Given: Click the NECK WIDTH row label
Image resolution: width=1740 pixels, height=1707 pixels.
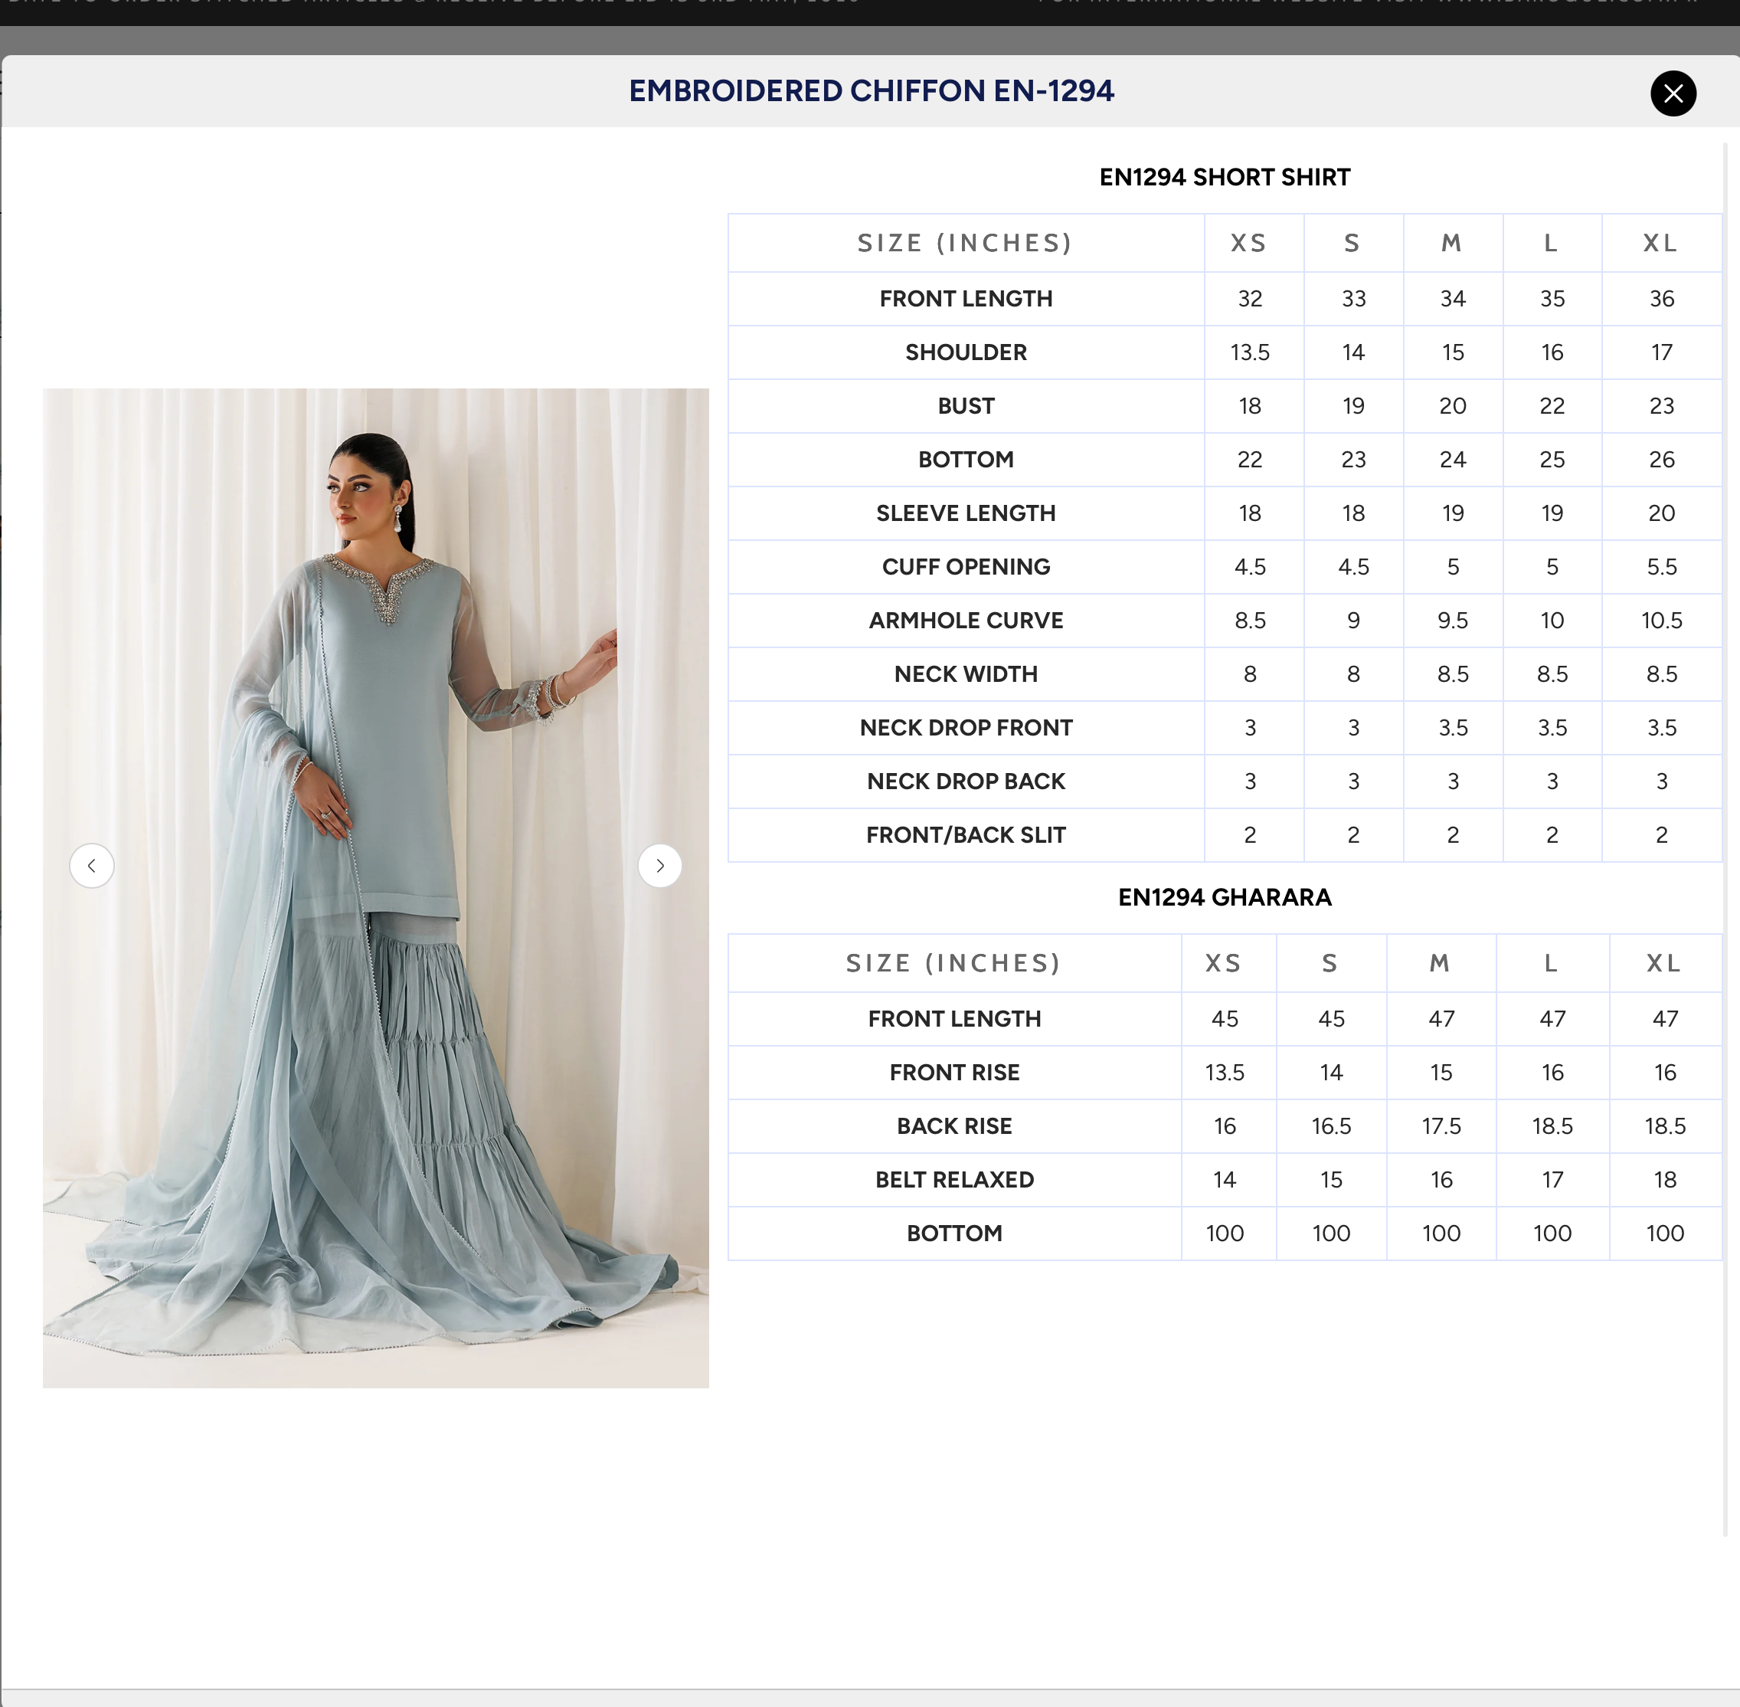Looking at the screenshot, I should (x=966, y=674).
